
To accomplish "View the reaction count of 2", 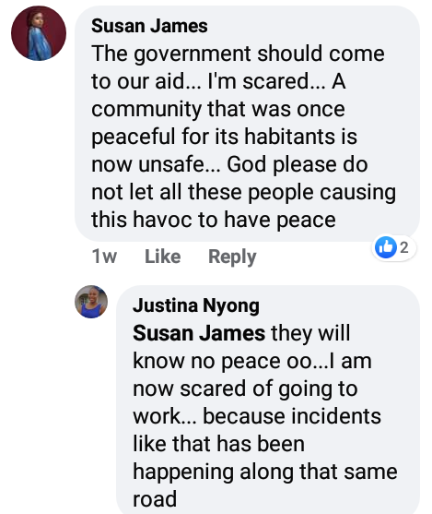I will click(x=404, y=247).
